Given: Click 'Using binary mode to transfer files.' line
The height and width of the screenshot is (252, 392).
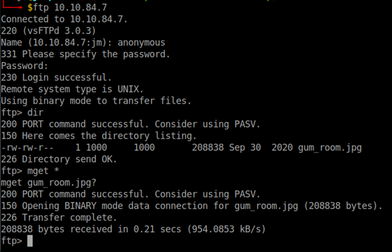Looking at the screenshot, I should click(x=96, y=101).
